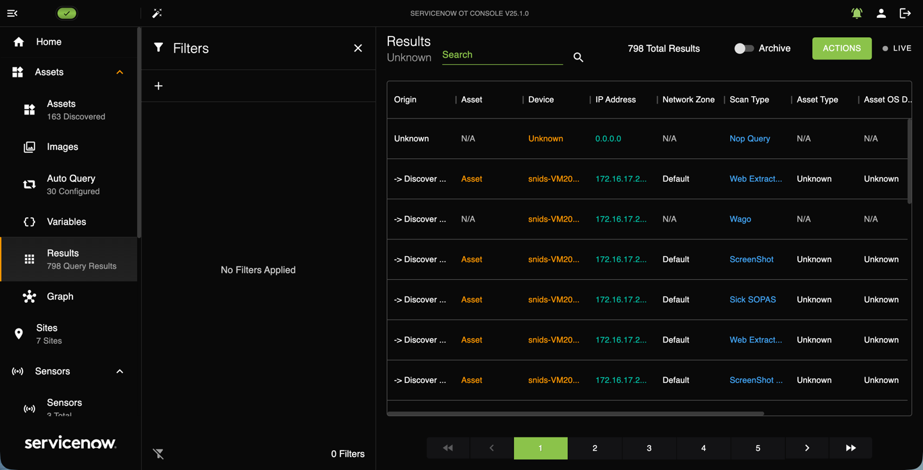Image resolution: width=923 pixels, height=470 pixels.
Task: Go to Home in sidebar
Action: point(69,42)
